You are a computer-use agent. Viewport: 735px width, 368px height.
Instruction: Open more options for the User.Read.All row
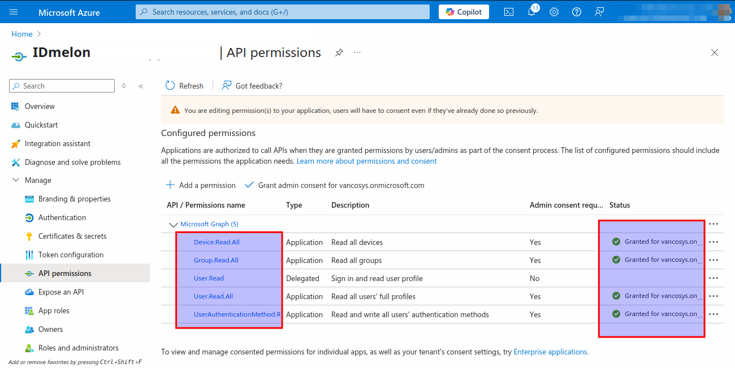pyautogui.click(x=714, y=296)
